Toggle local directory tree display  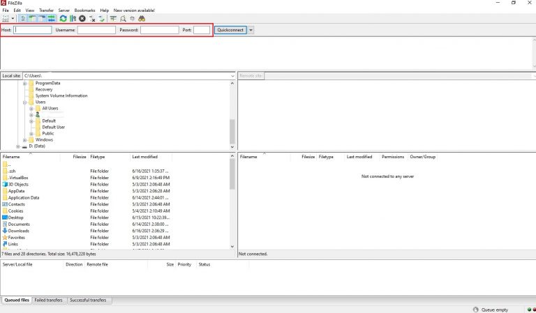point(33,18)
